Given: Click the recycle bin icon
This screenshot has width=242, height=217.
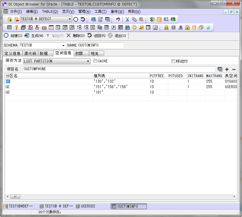Looking at the screenshot, I should click(208, 27).
